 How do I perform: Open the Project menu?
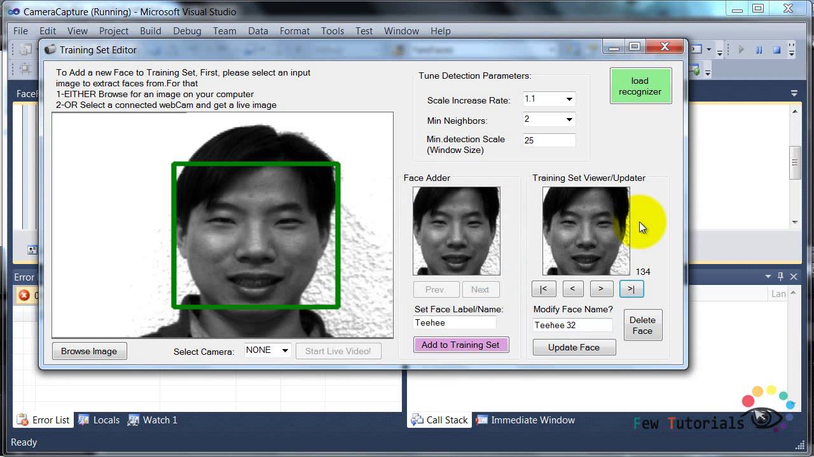114,30
